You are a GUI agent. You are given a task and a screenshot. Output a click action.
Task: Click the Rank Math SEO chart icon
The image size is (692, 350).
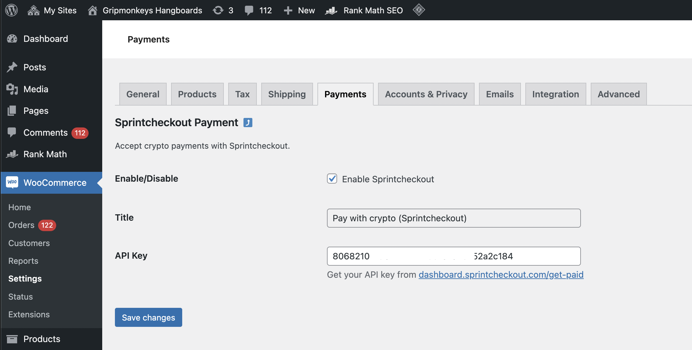tap(331, 11)
